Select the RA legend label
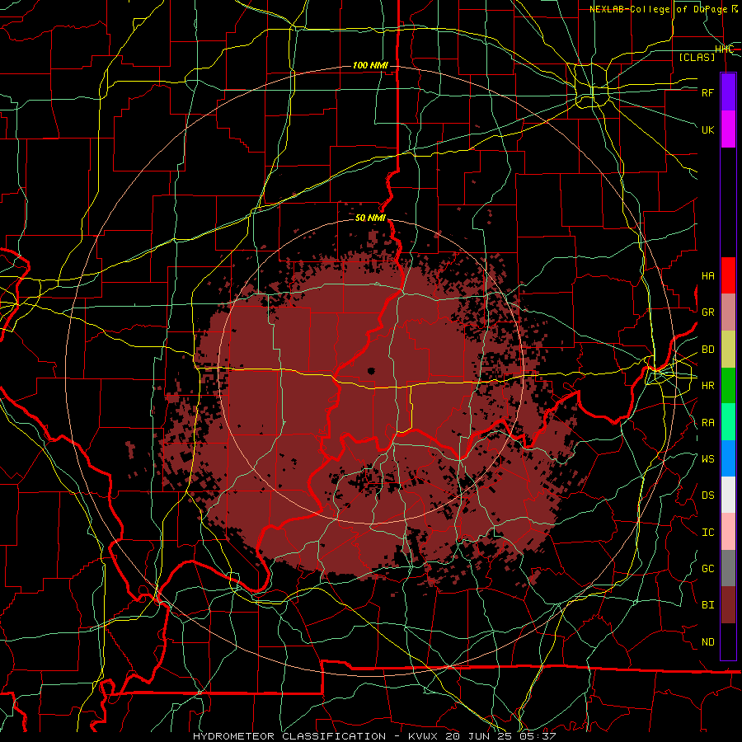 707,423
